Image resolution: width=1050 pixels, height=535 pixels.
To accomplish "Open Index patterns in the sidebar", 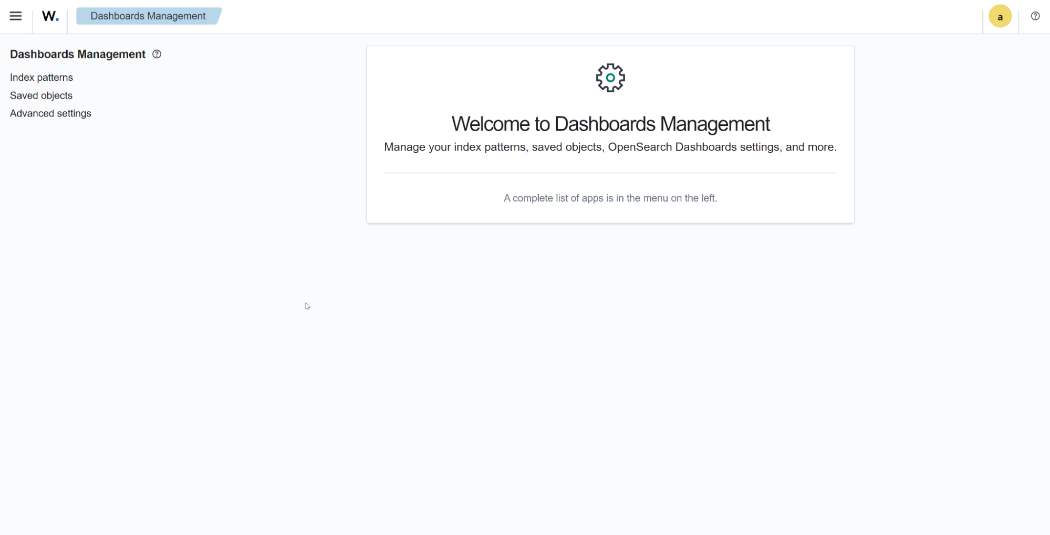I will pos(41,78).
